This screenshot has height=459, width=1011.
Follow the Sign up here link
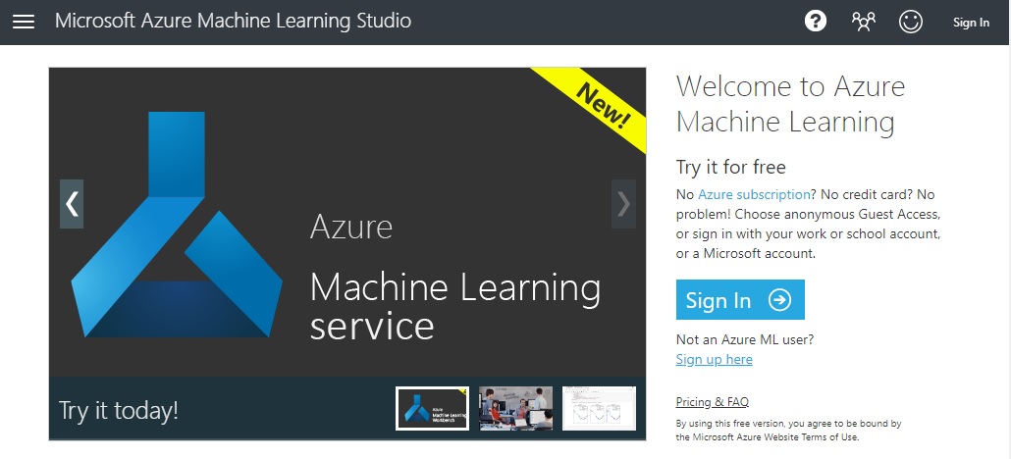[x=715, y=359]
